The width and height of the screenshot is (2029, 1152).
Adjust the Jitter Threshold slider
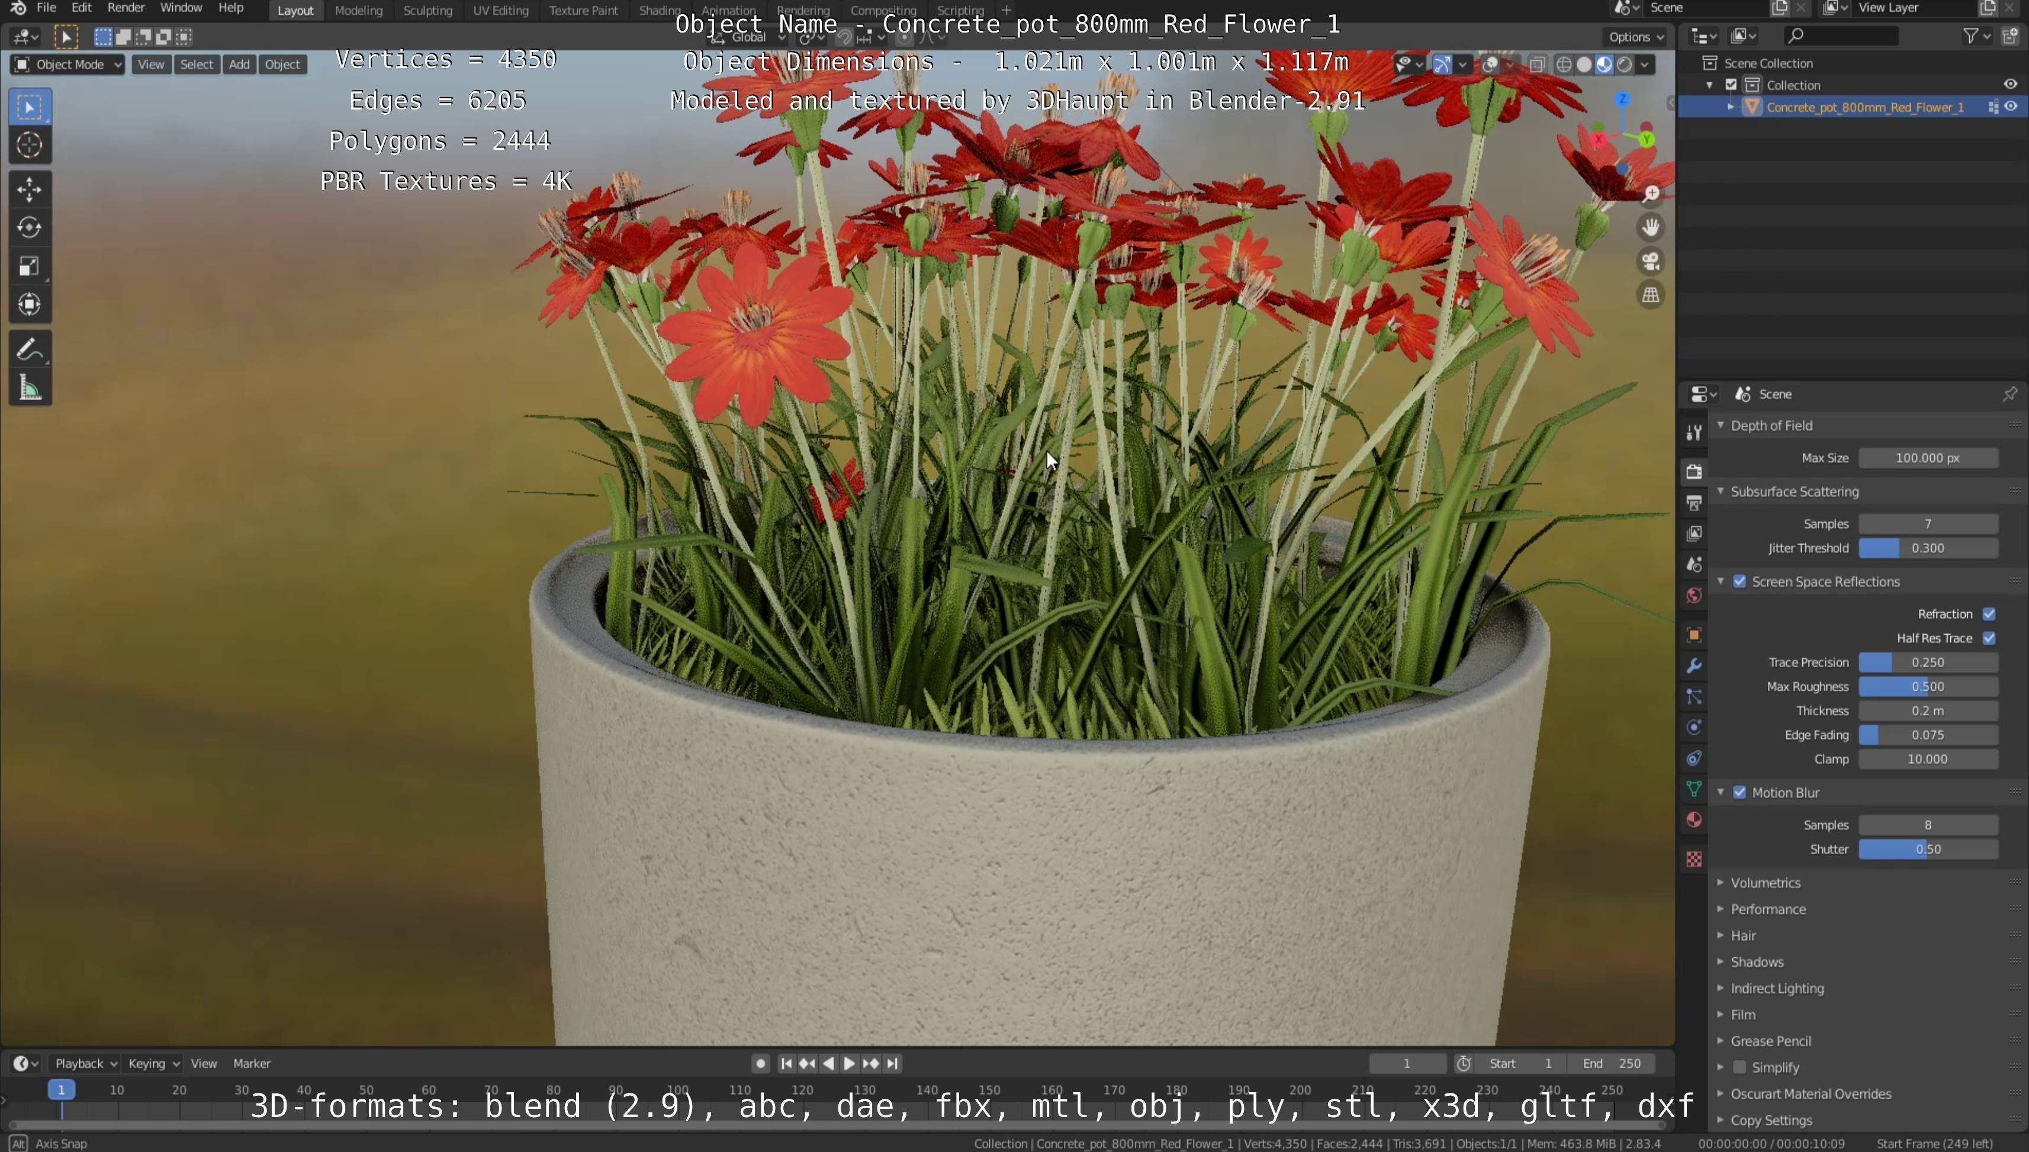(x=1928, y=548)
